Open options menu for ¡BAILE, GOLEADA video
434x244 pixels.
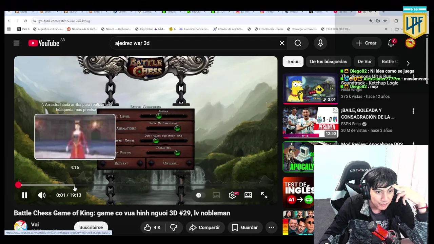(413, 111)
